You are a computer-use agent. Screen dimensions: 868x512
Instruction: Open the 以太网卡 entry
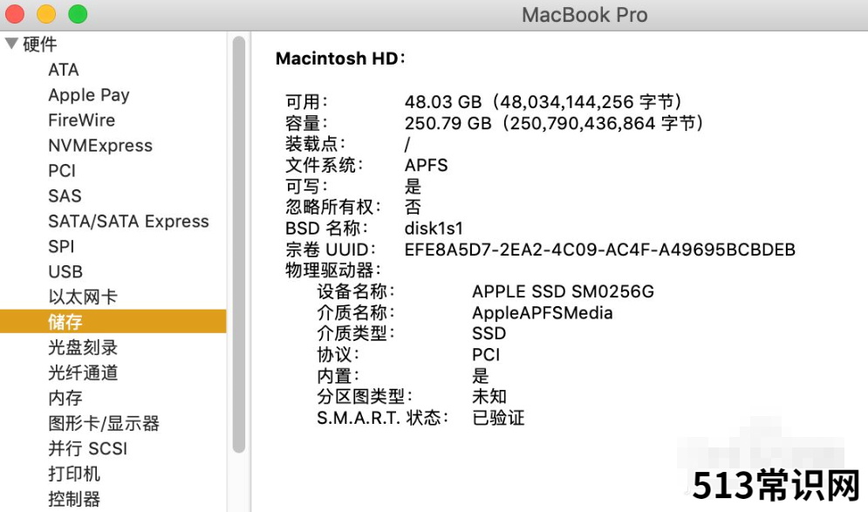click(83, 297)
